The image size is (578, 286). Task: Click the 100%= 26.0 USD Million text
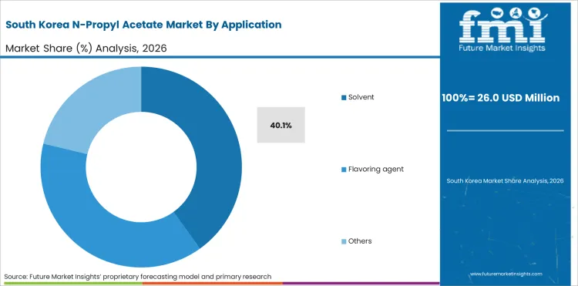point(501,98)
